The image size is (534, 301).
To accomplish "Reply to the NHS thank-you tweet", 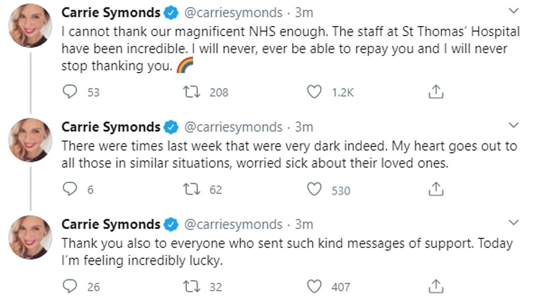I will tap(69, 92).
